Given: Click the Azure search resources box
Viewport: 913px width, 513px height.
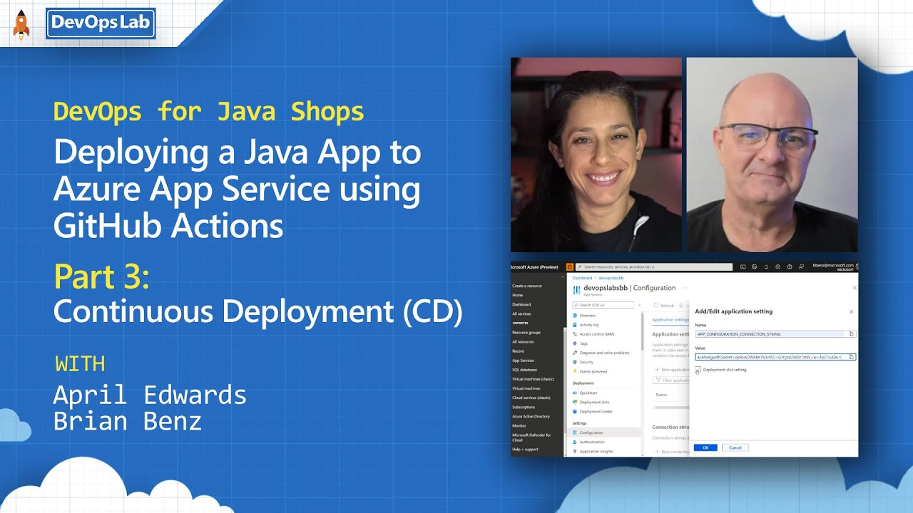Looking at the screenshot, I should [655, 266].
